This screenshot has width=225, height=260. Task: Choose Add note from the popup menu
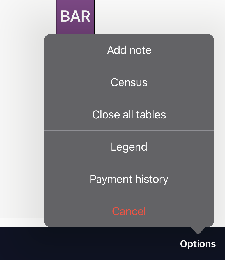coord(129,50)
